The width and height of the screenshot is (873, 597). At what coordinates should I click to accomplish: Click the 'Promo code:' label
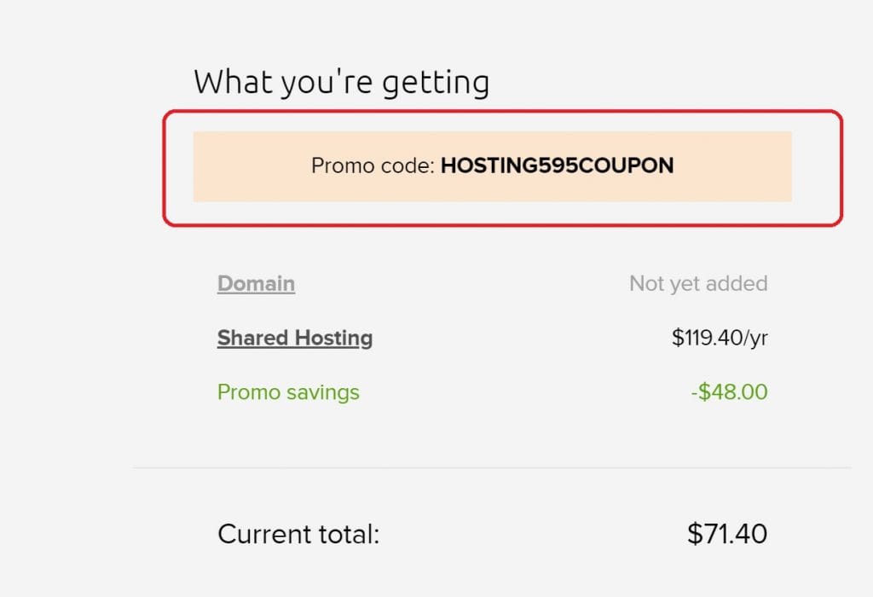click(x=373, y=165)
